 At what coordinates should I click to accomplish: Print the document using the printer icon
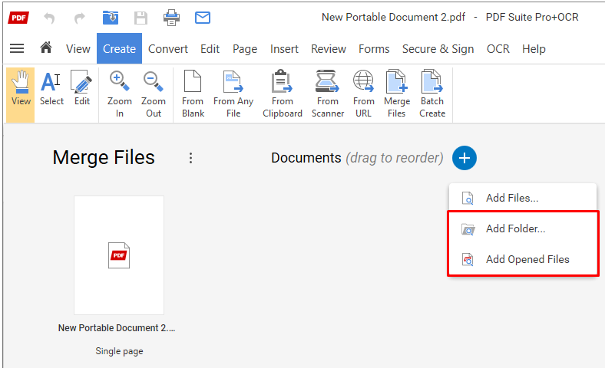pyautogui.click(x=171, y=18)
